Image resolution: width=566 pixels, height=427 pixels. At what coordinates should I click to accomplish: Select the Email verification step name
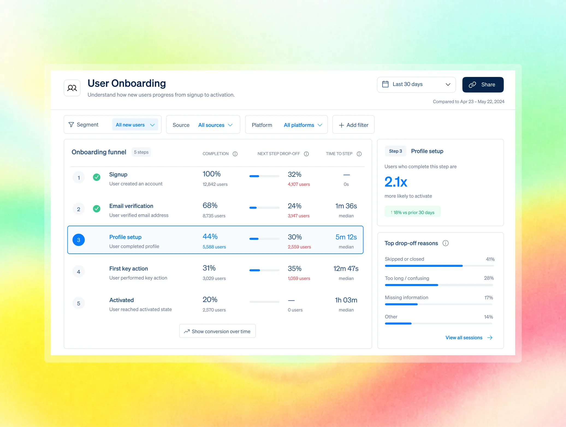coord(131,206)
